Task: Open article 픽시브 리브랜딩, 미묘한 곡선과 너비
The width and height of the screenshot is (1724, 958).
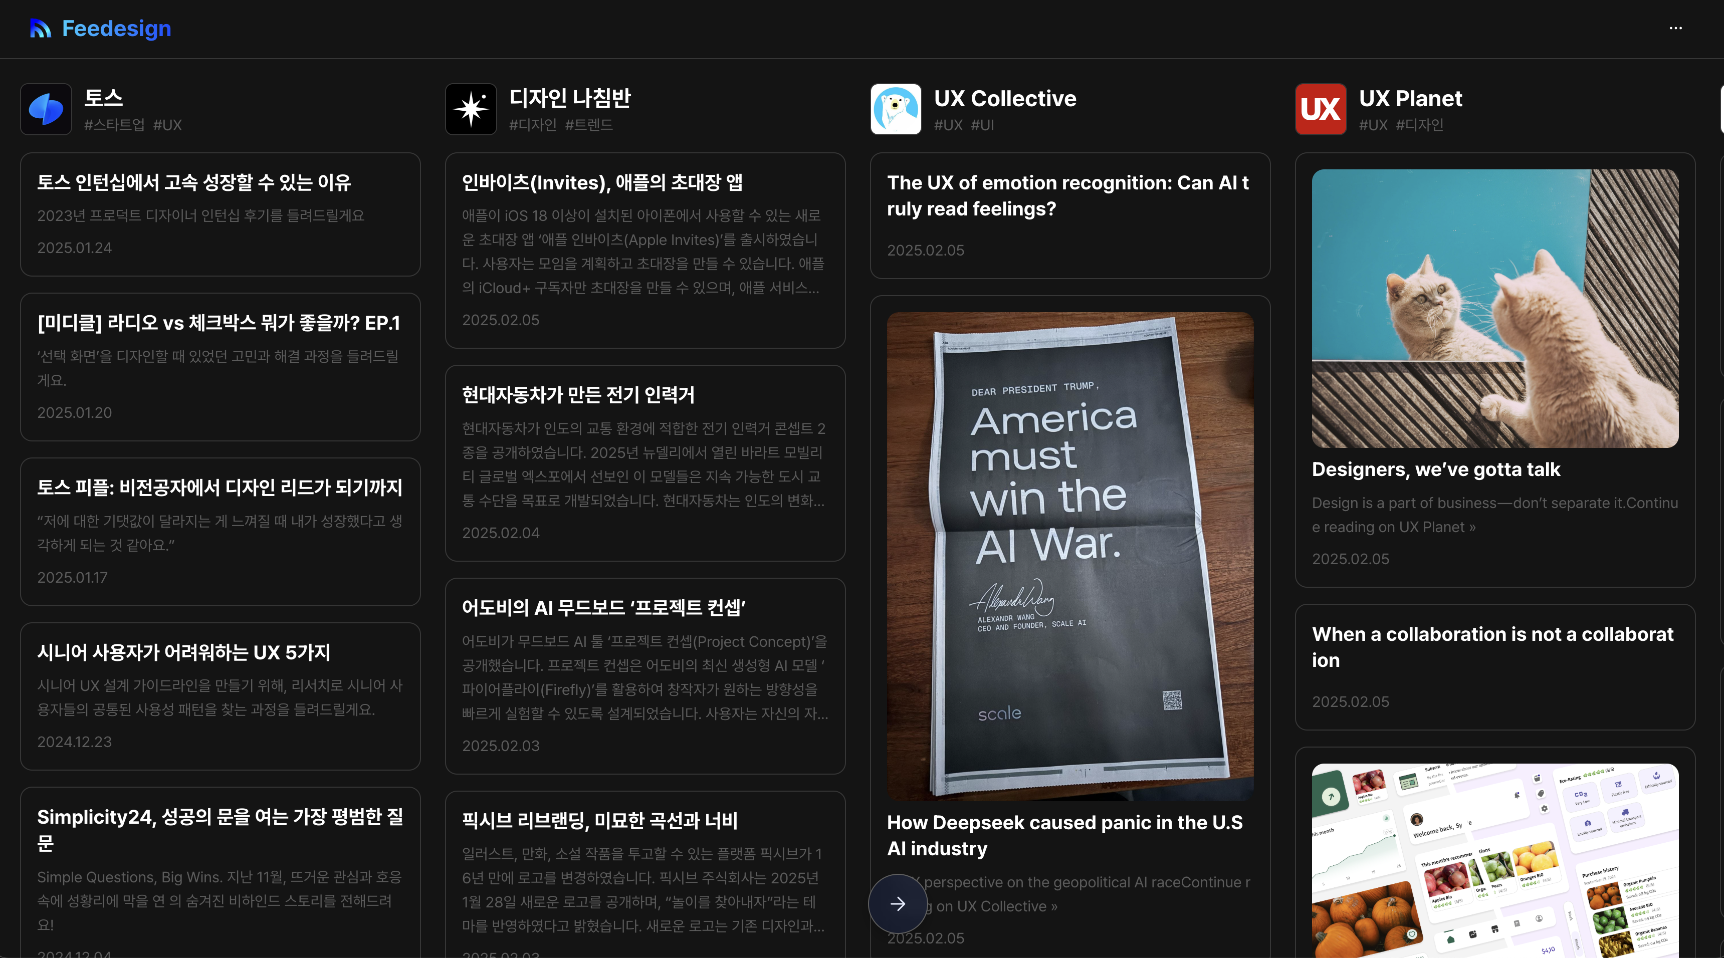Action: coord(600,820)
